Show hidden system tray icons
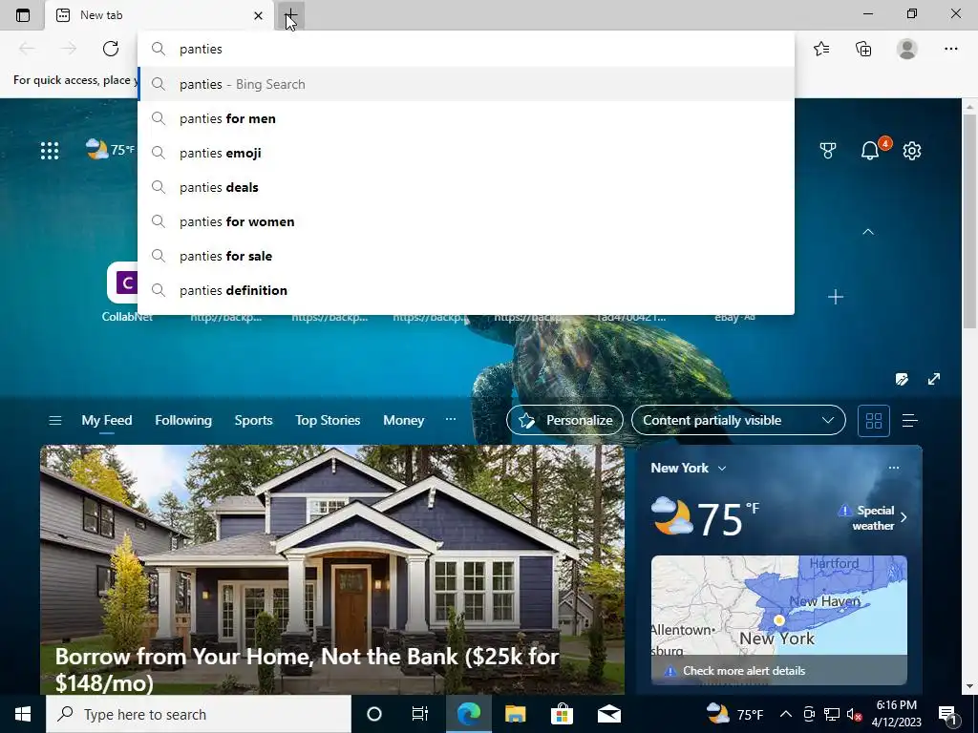 click(x=786, y=714)
